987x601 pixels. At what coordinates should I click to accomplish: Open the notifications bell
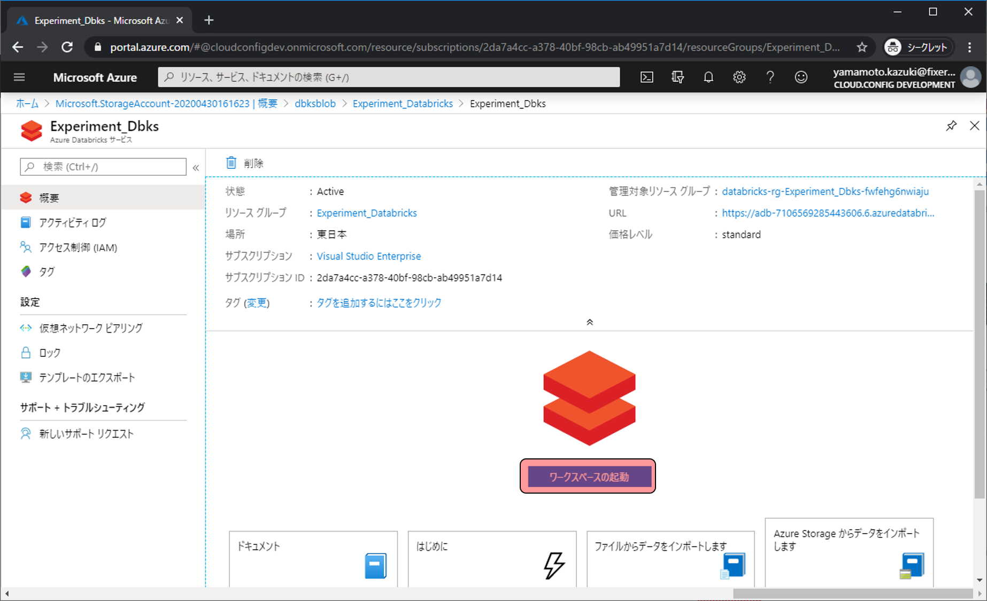708,77
